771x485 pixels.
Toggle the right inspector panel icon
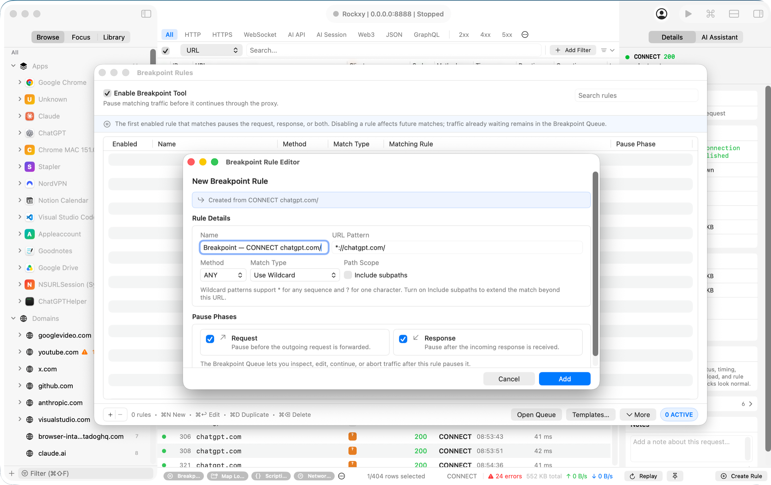[x=758, y=14]
